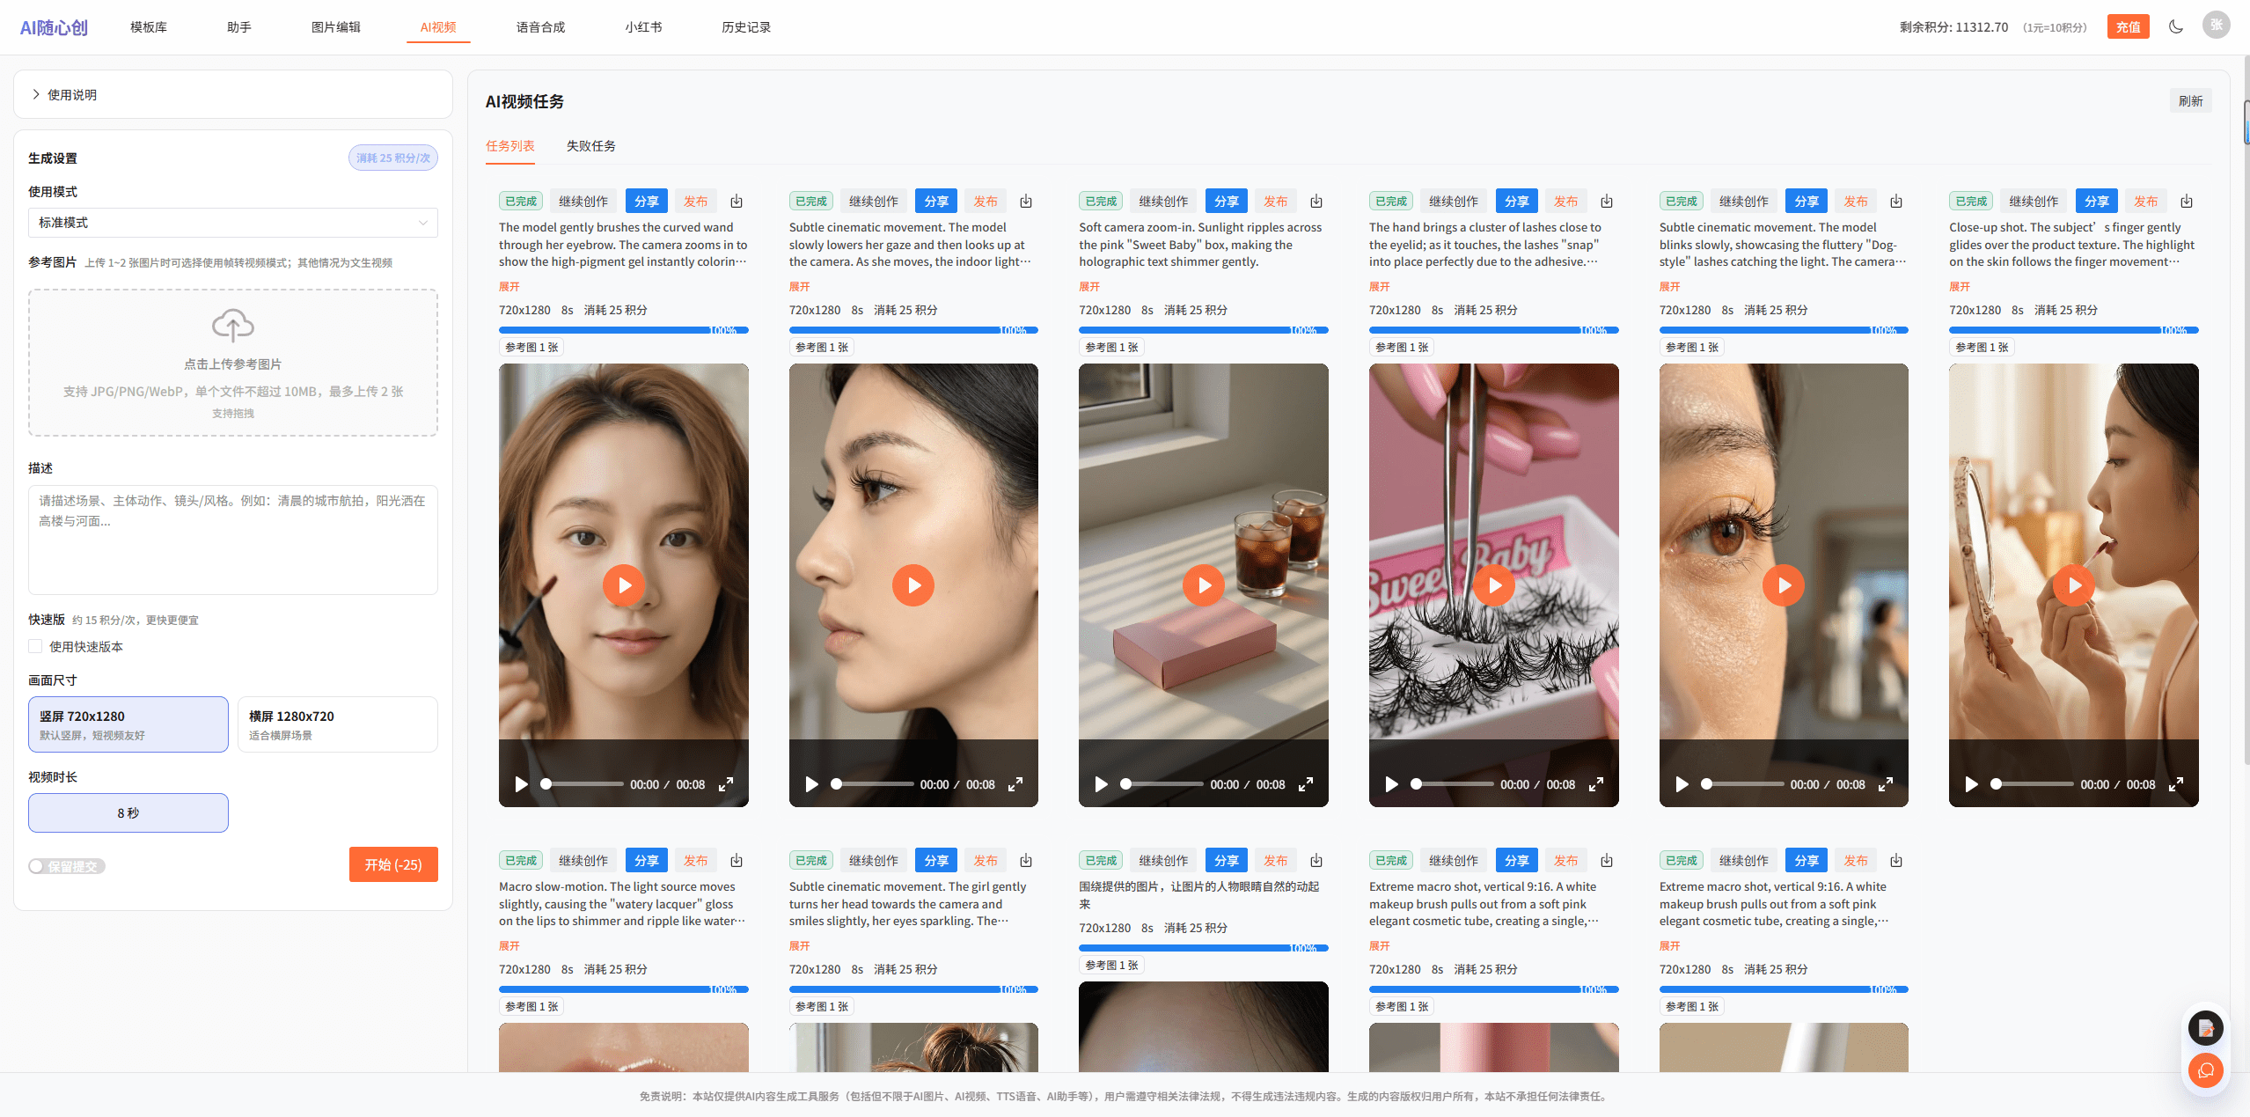
Task: Expand the 'Close-up shot' task description
Action: pyautogui.click(x=1960, y=286)
